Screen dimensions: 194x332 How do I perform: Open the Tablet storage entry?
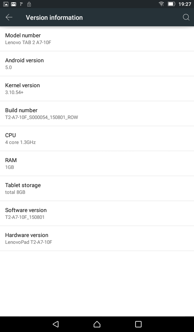97,189
